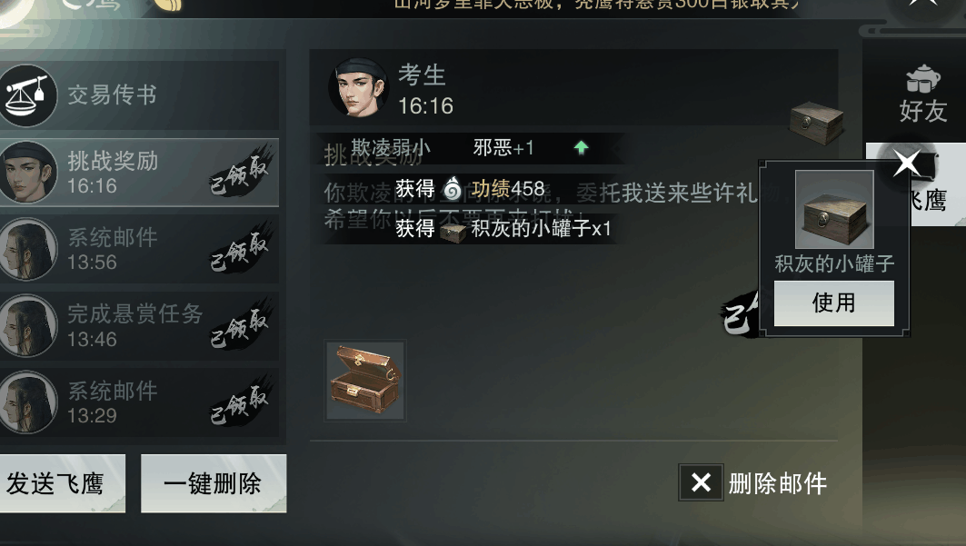Viewport: 966px width, 546px height.
Task: Click the 功绩 swirl currency icon
Action: click(x=453, y=188)
